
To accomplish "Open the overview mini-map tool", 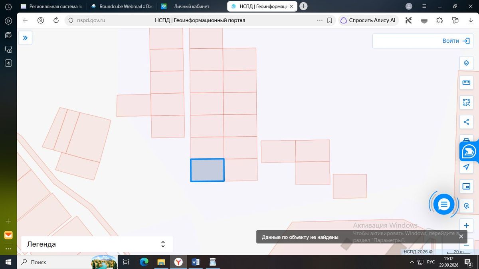I will tap(466, 186).
